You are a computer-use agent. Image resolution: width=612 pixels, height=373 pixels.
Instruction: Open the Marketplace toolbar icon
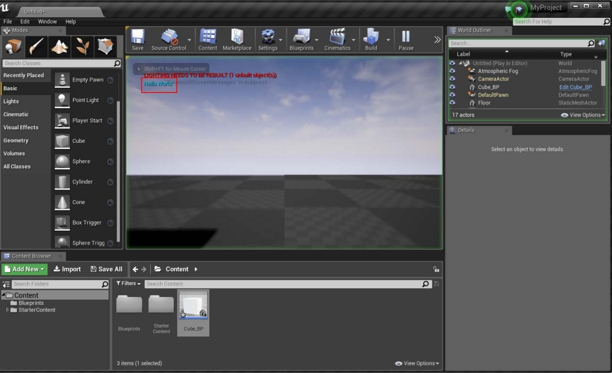click(x=237, y=40)
